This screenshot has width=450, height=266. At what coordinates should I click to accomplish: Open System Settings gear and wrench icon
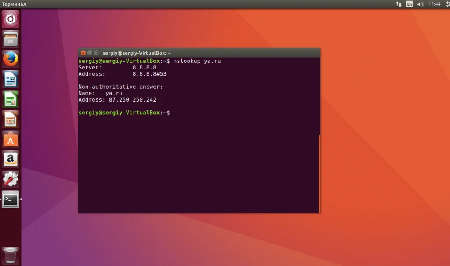(11, 179)
